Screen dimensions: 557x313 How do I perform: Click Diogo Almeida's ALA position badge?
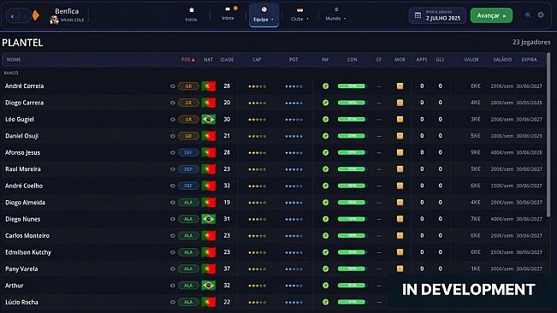click(x=188, y=203)
